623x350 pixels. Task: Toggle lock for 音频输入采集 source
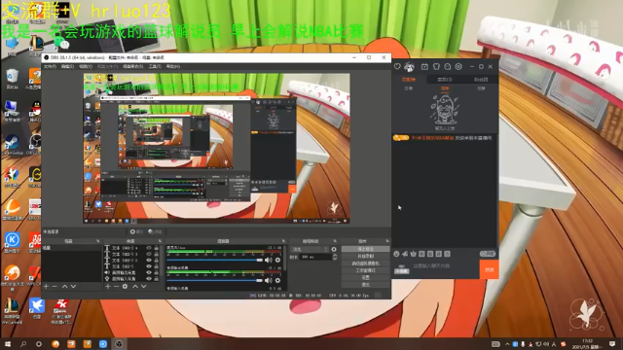(157, 279)
